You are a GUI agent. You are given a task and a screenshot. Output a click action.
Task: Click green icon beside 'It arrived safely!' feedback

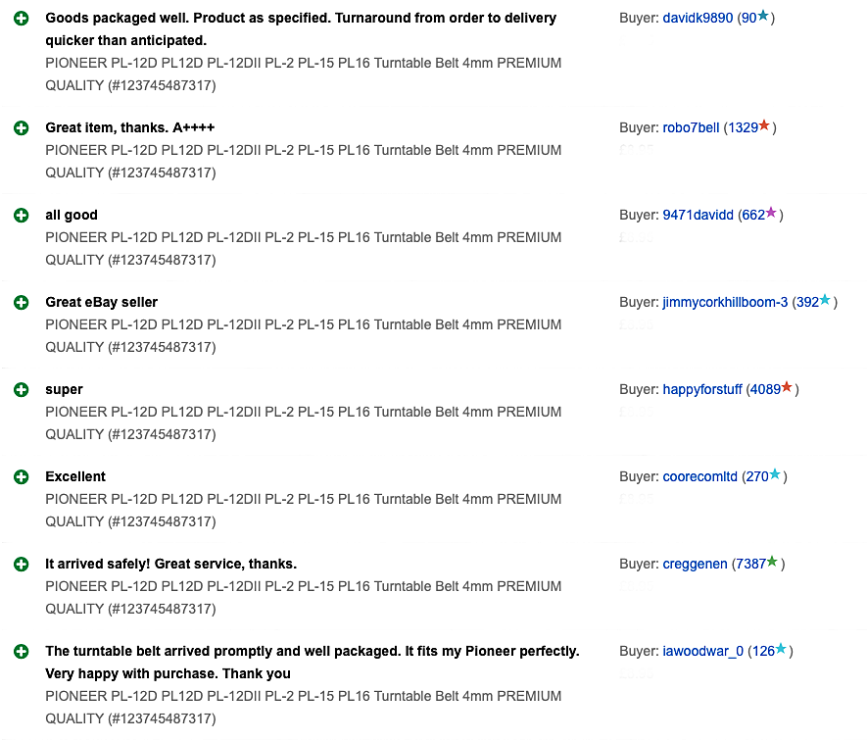[x=22, y=565]
